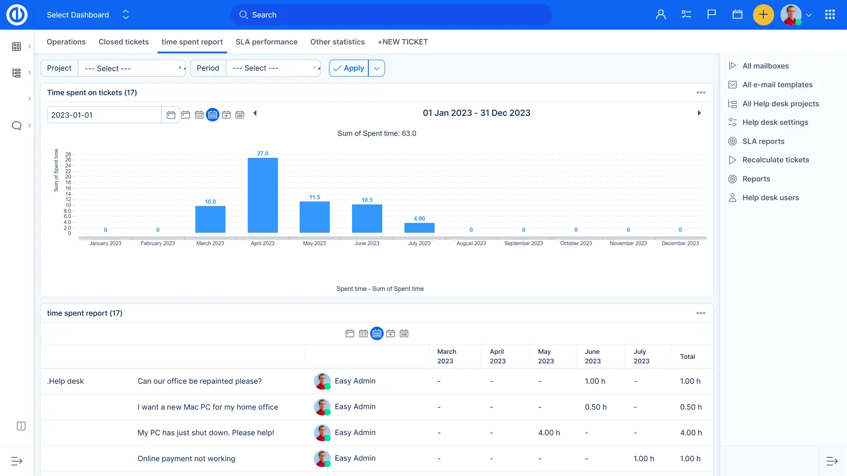
Task: Click the chat bubble icon in left sidebar
Action: pos(16,126)
